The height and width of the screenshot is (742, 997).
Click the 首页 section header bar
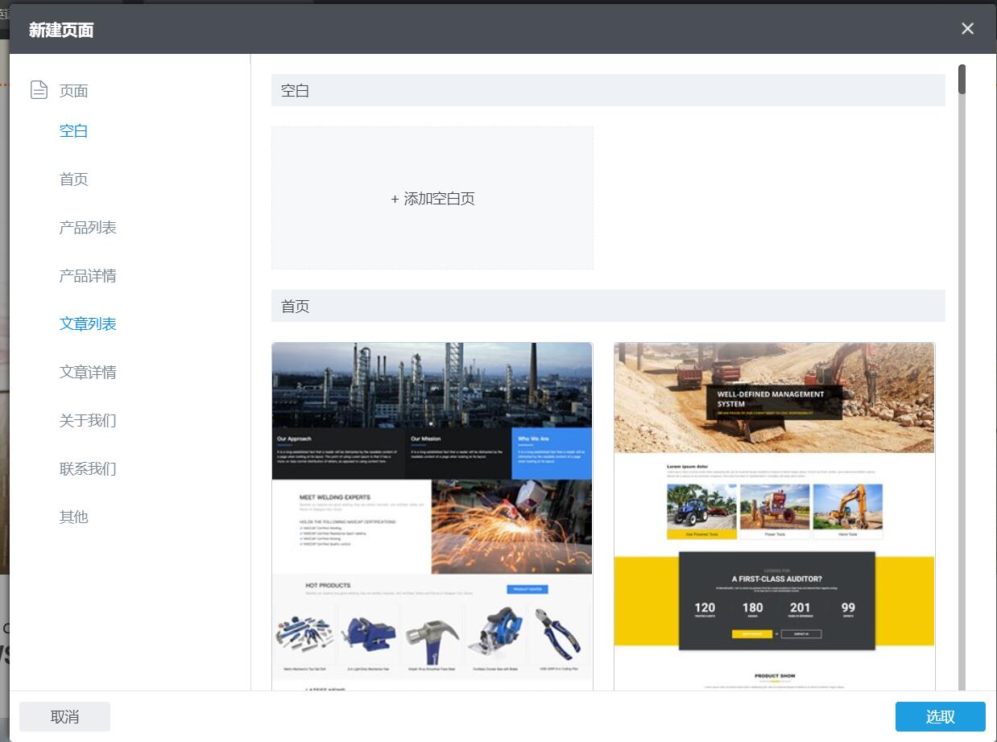pyautogui.click(x=608, y=307)
